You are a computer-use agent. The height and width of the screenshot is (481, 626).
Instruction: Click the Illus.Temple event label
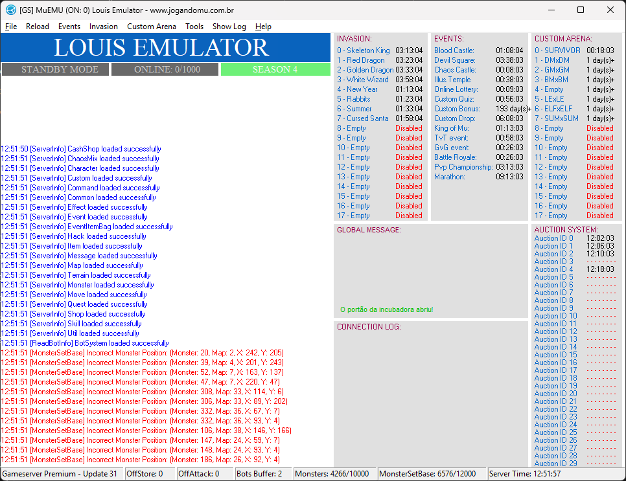coord(452,80)
